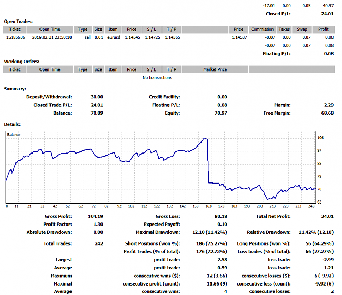The height and width of the screenshot is (295, 342).
Task: Click the consecutive wins value 12 (3.66)
Action: [217, 276]
